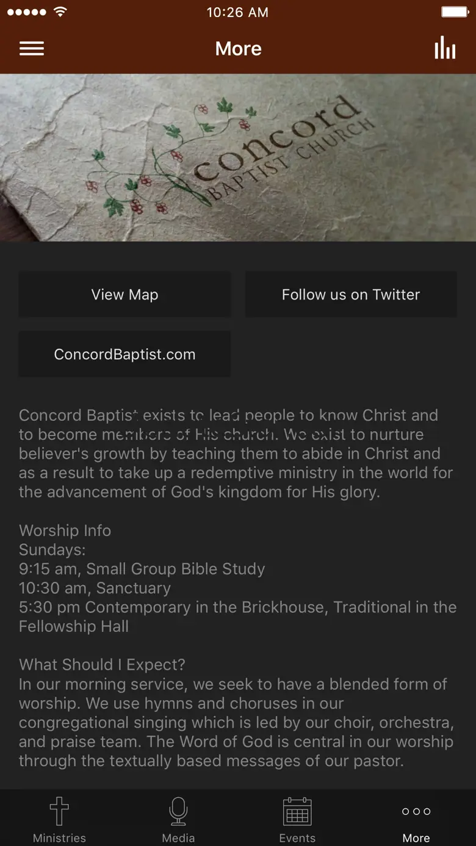Switch to the Ministries tab label
This screenshot has height=846, width=476.
(x=59, y=838)
